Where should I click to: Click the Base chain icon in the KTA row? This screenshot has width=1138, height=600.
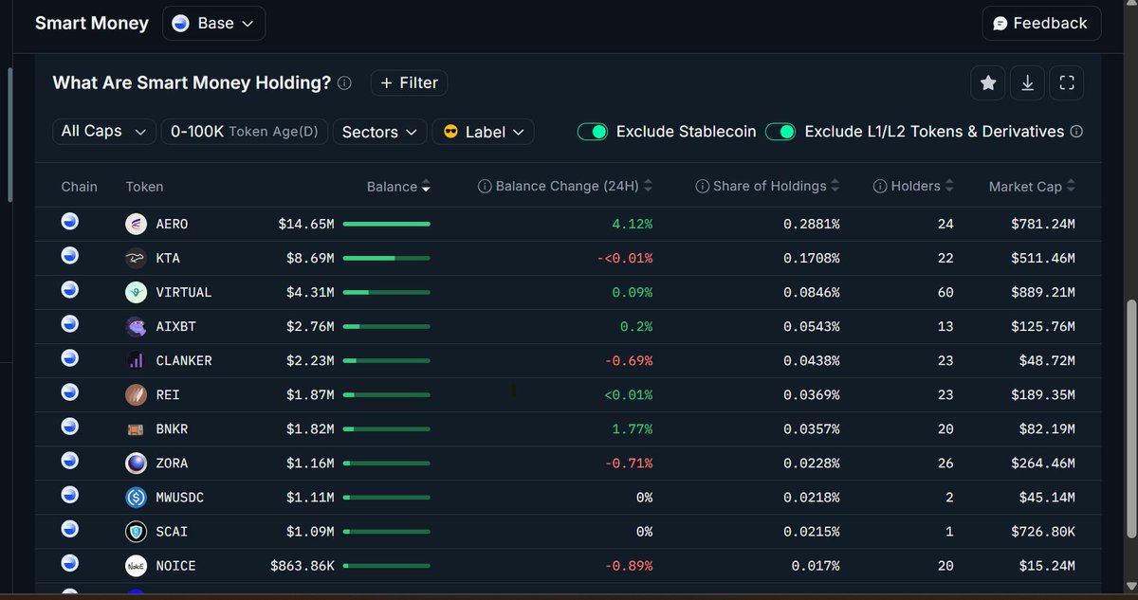69,255
